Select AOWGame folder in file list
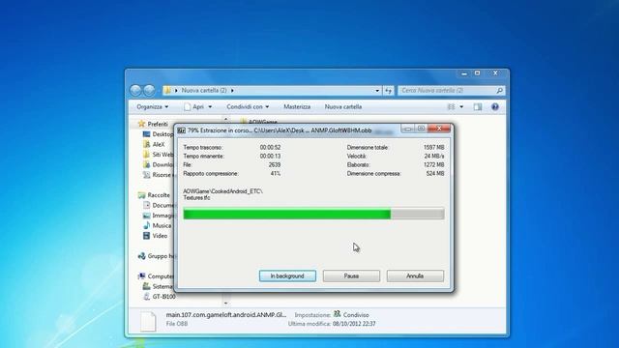Screen dimensions: 619x348 point(262,122)
